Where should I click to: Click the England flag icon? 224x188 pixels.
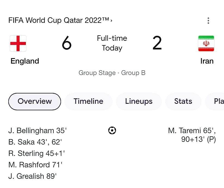click(18, 43)
